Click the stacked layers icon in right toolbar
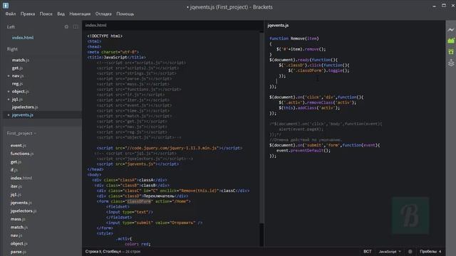The image size is (456, 256). pyautogui.click(x=451, y=63)
